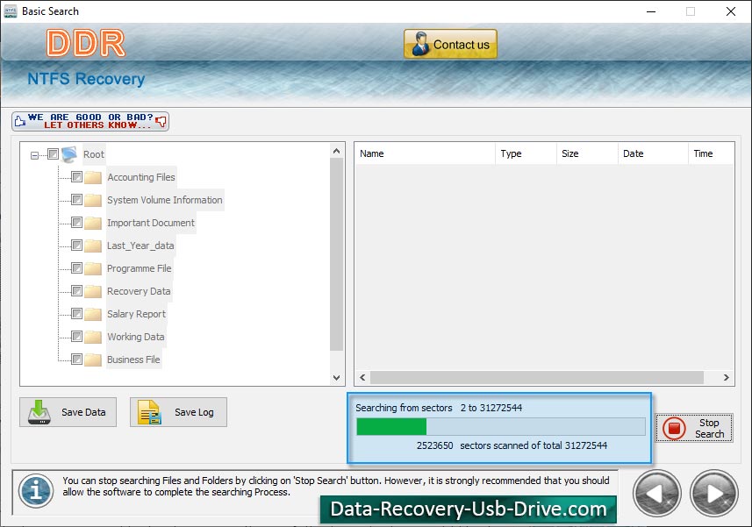Click the blue information icon
752x527 pixels.
[36, 490]
